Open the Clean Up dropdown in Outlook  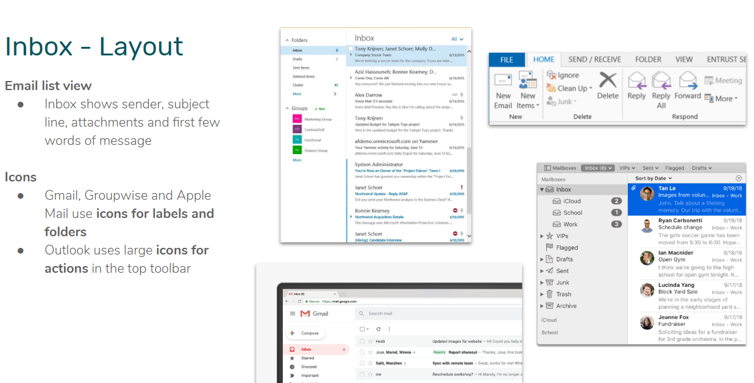pyautogui.click(x=571, y=88)
